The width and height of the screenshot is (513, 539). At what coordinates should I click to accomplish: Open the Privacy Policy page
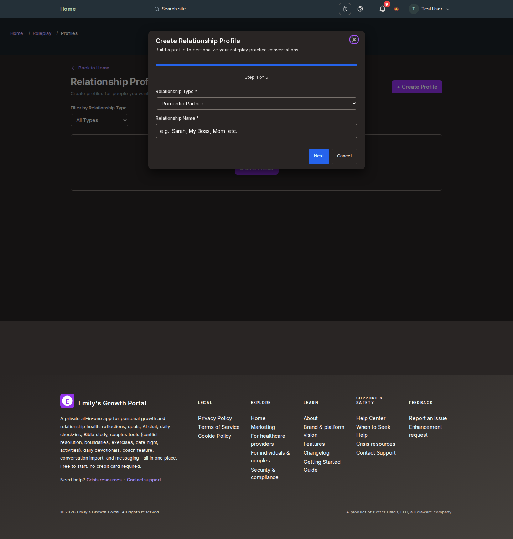pos(215,418)
